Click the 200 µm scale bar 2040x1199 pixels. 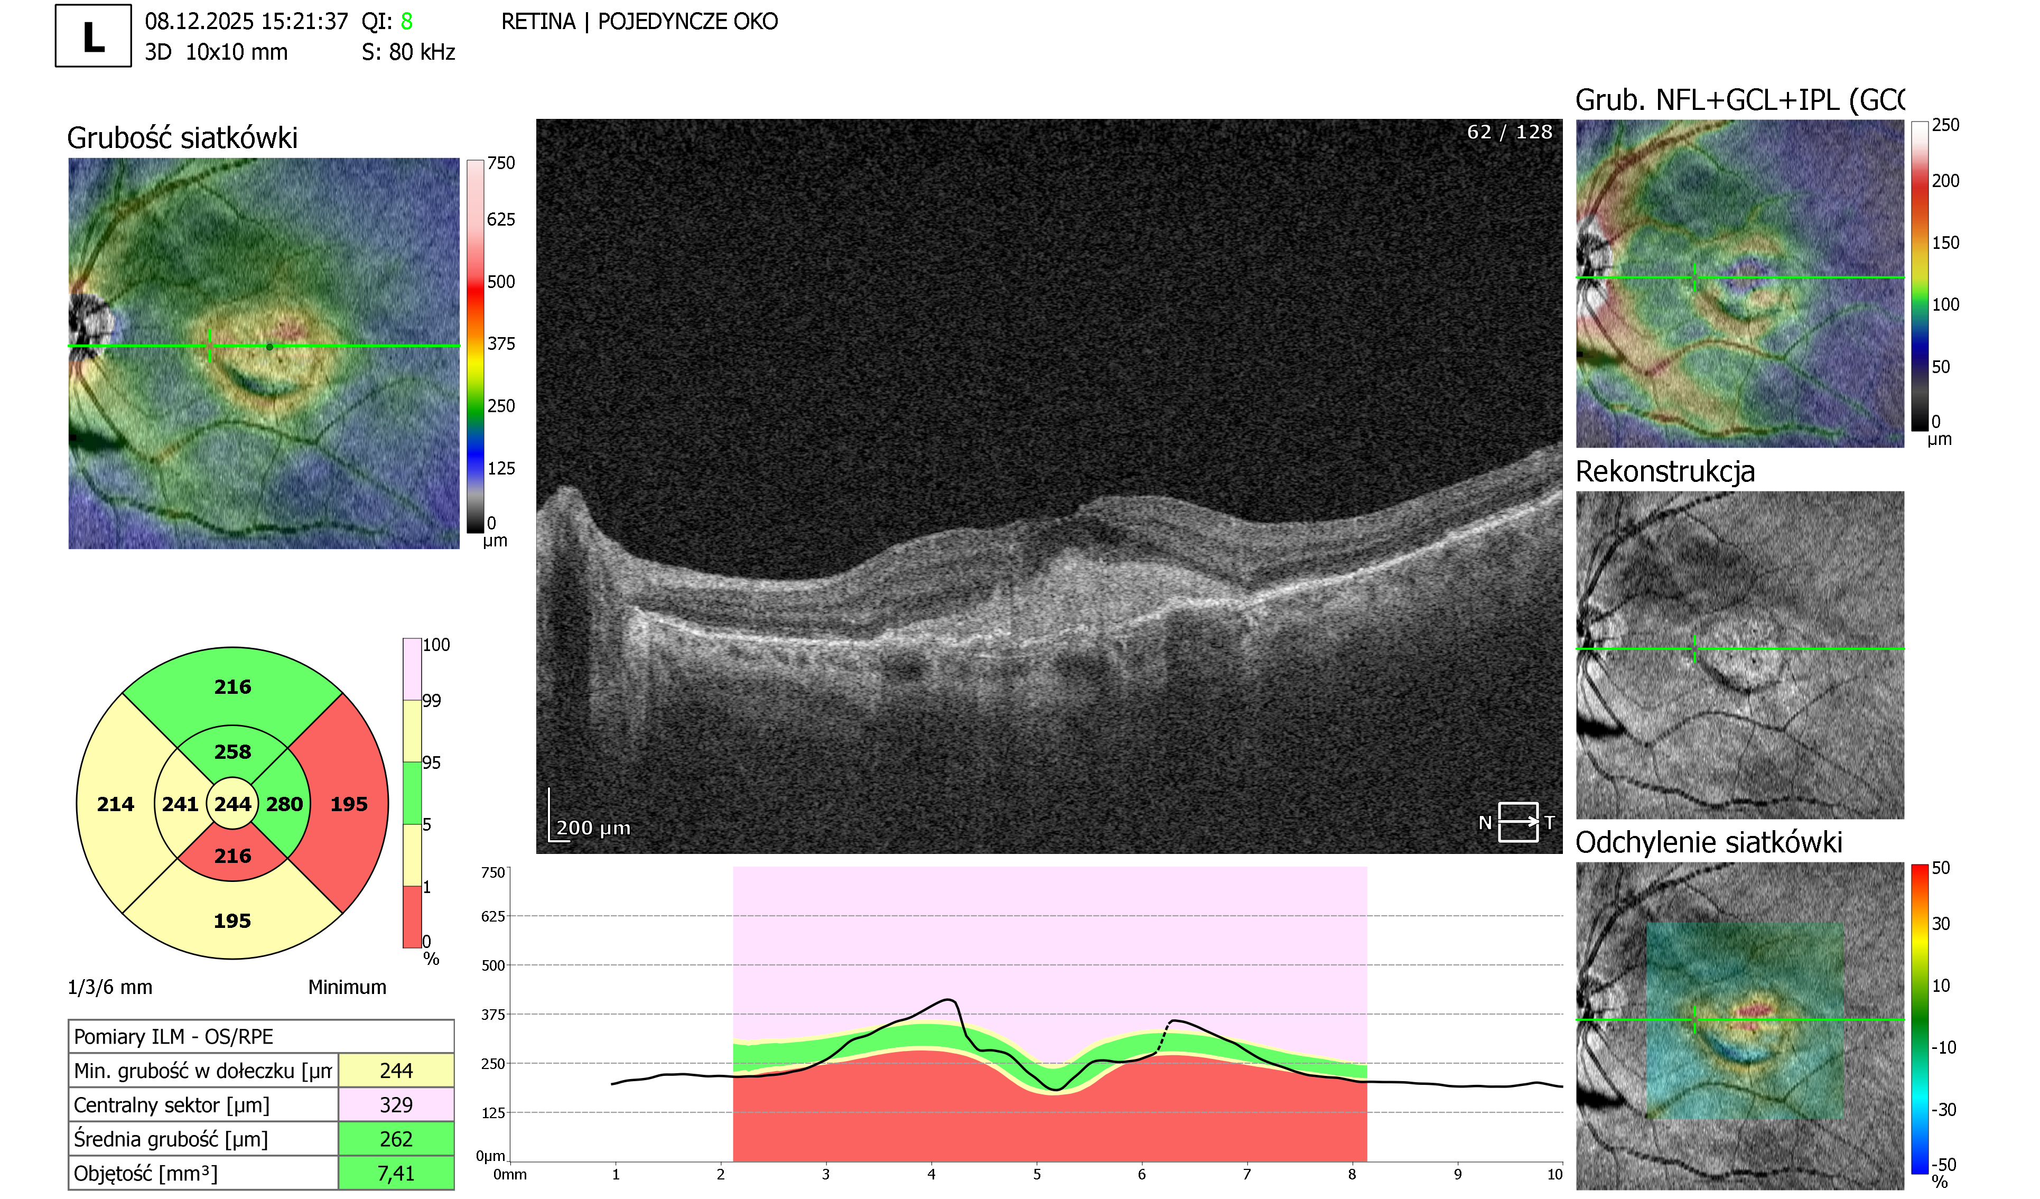click(x=590, y=816)
